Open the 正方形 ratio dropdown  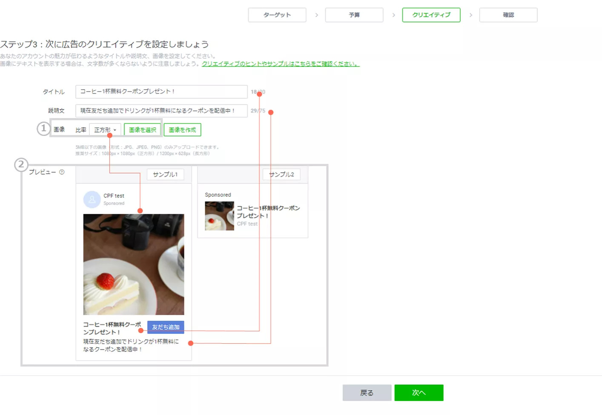click(x=105, y=130)
